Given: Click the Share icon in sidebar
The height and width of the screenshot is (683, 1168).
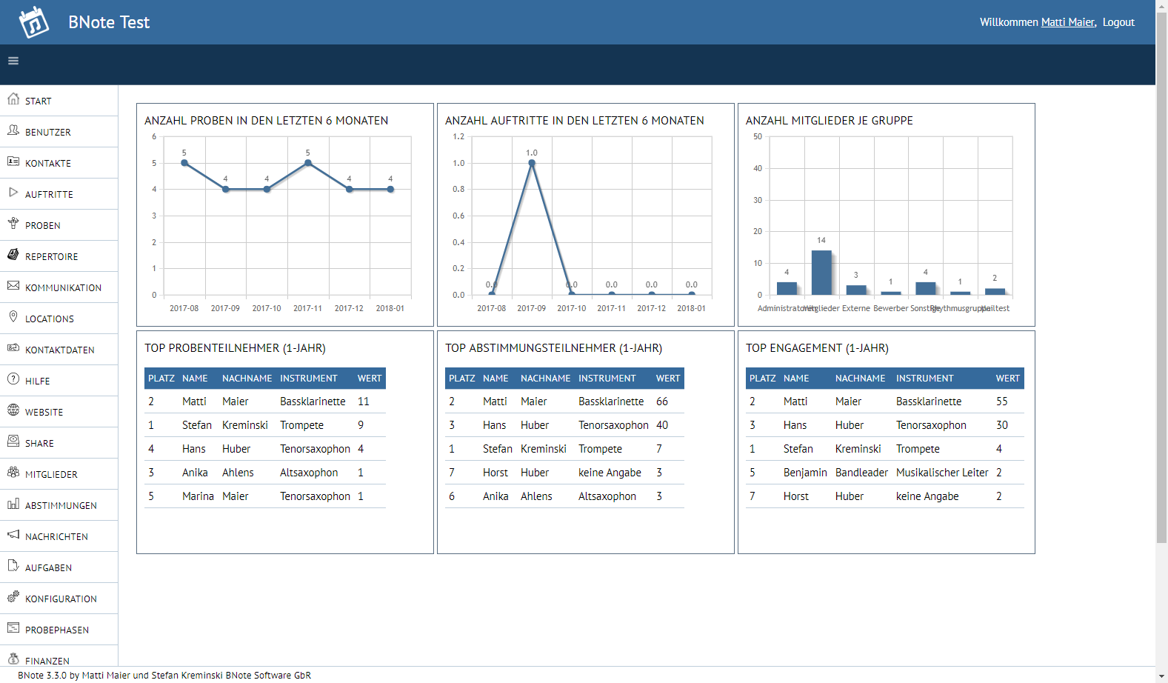Looking at the screenshot, I should pyautogui.click(x=13, y=441).
